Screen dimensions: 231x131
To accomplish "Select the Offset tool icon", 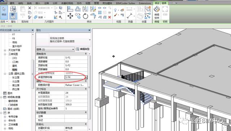I will 78,9.
